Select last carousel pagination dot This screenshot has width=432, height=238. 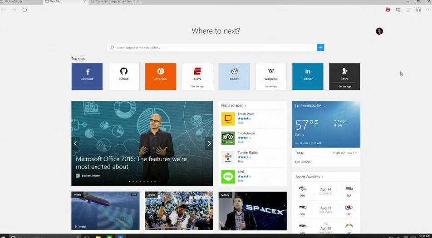pyautogui.click(x=155, y=182)
